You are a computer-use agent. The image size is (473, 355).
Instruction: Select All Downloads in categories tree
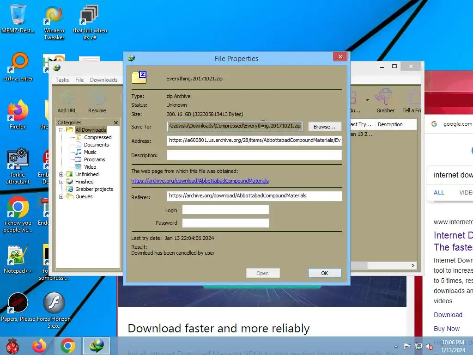(x=91, y=130)
